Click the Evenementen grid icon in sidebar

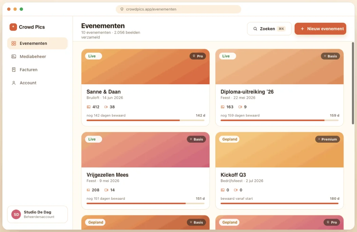point(14,43)
